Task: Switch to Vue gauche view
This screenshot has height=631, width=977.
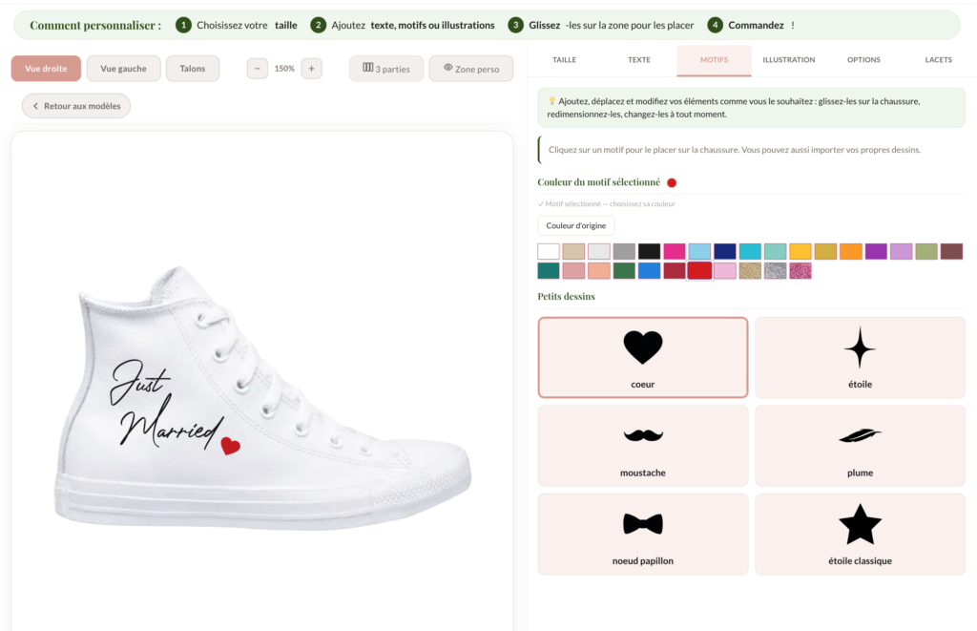Action: click(x=123, y=69)
